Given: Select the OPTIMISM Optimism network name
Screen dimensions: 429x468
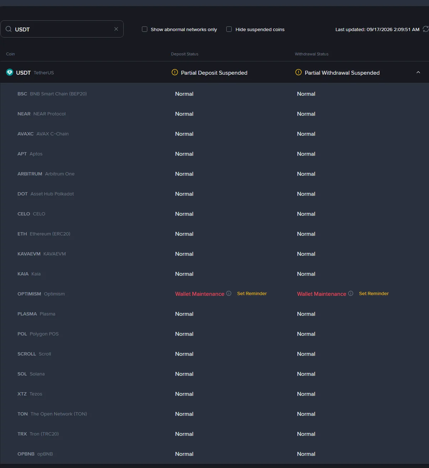Looking at the screenshot, I should (x=41, y=294).
